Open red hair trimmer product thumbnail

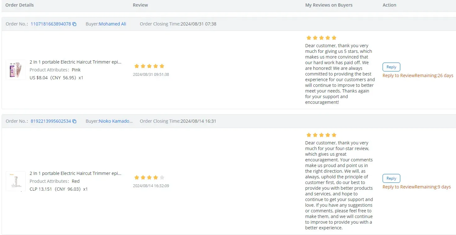pos(16,181)
